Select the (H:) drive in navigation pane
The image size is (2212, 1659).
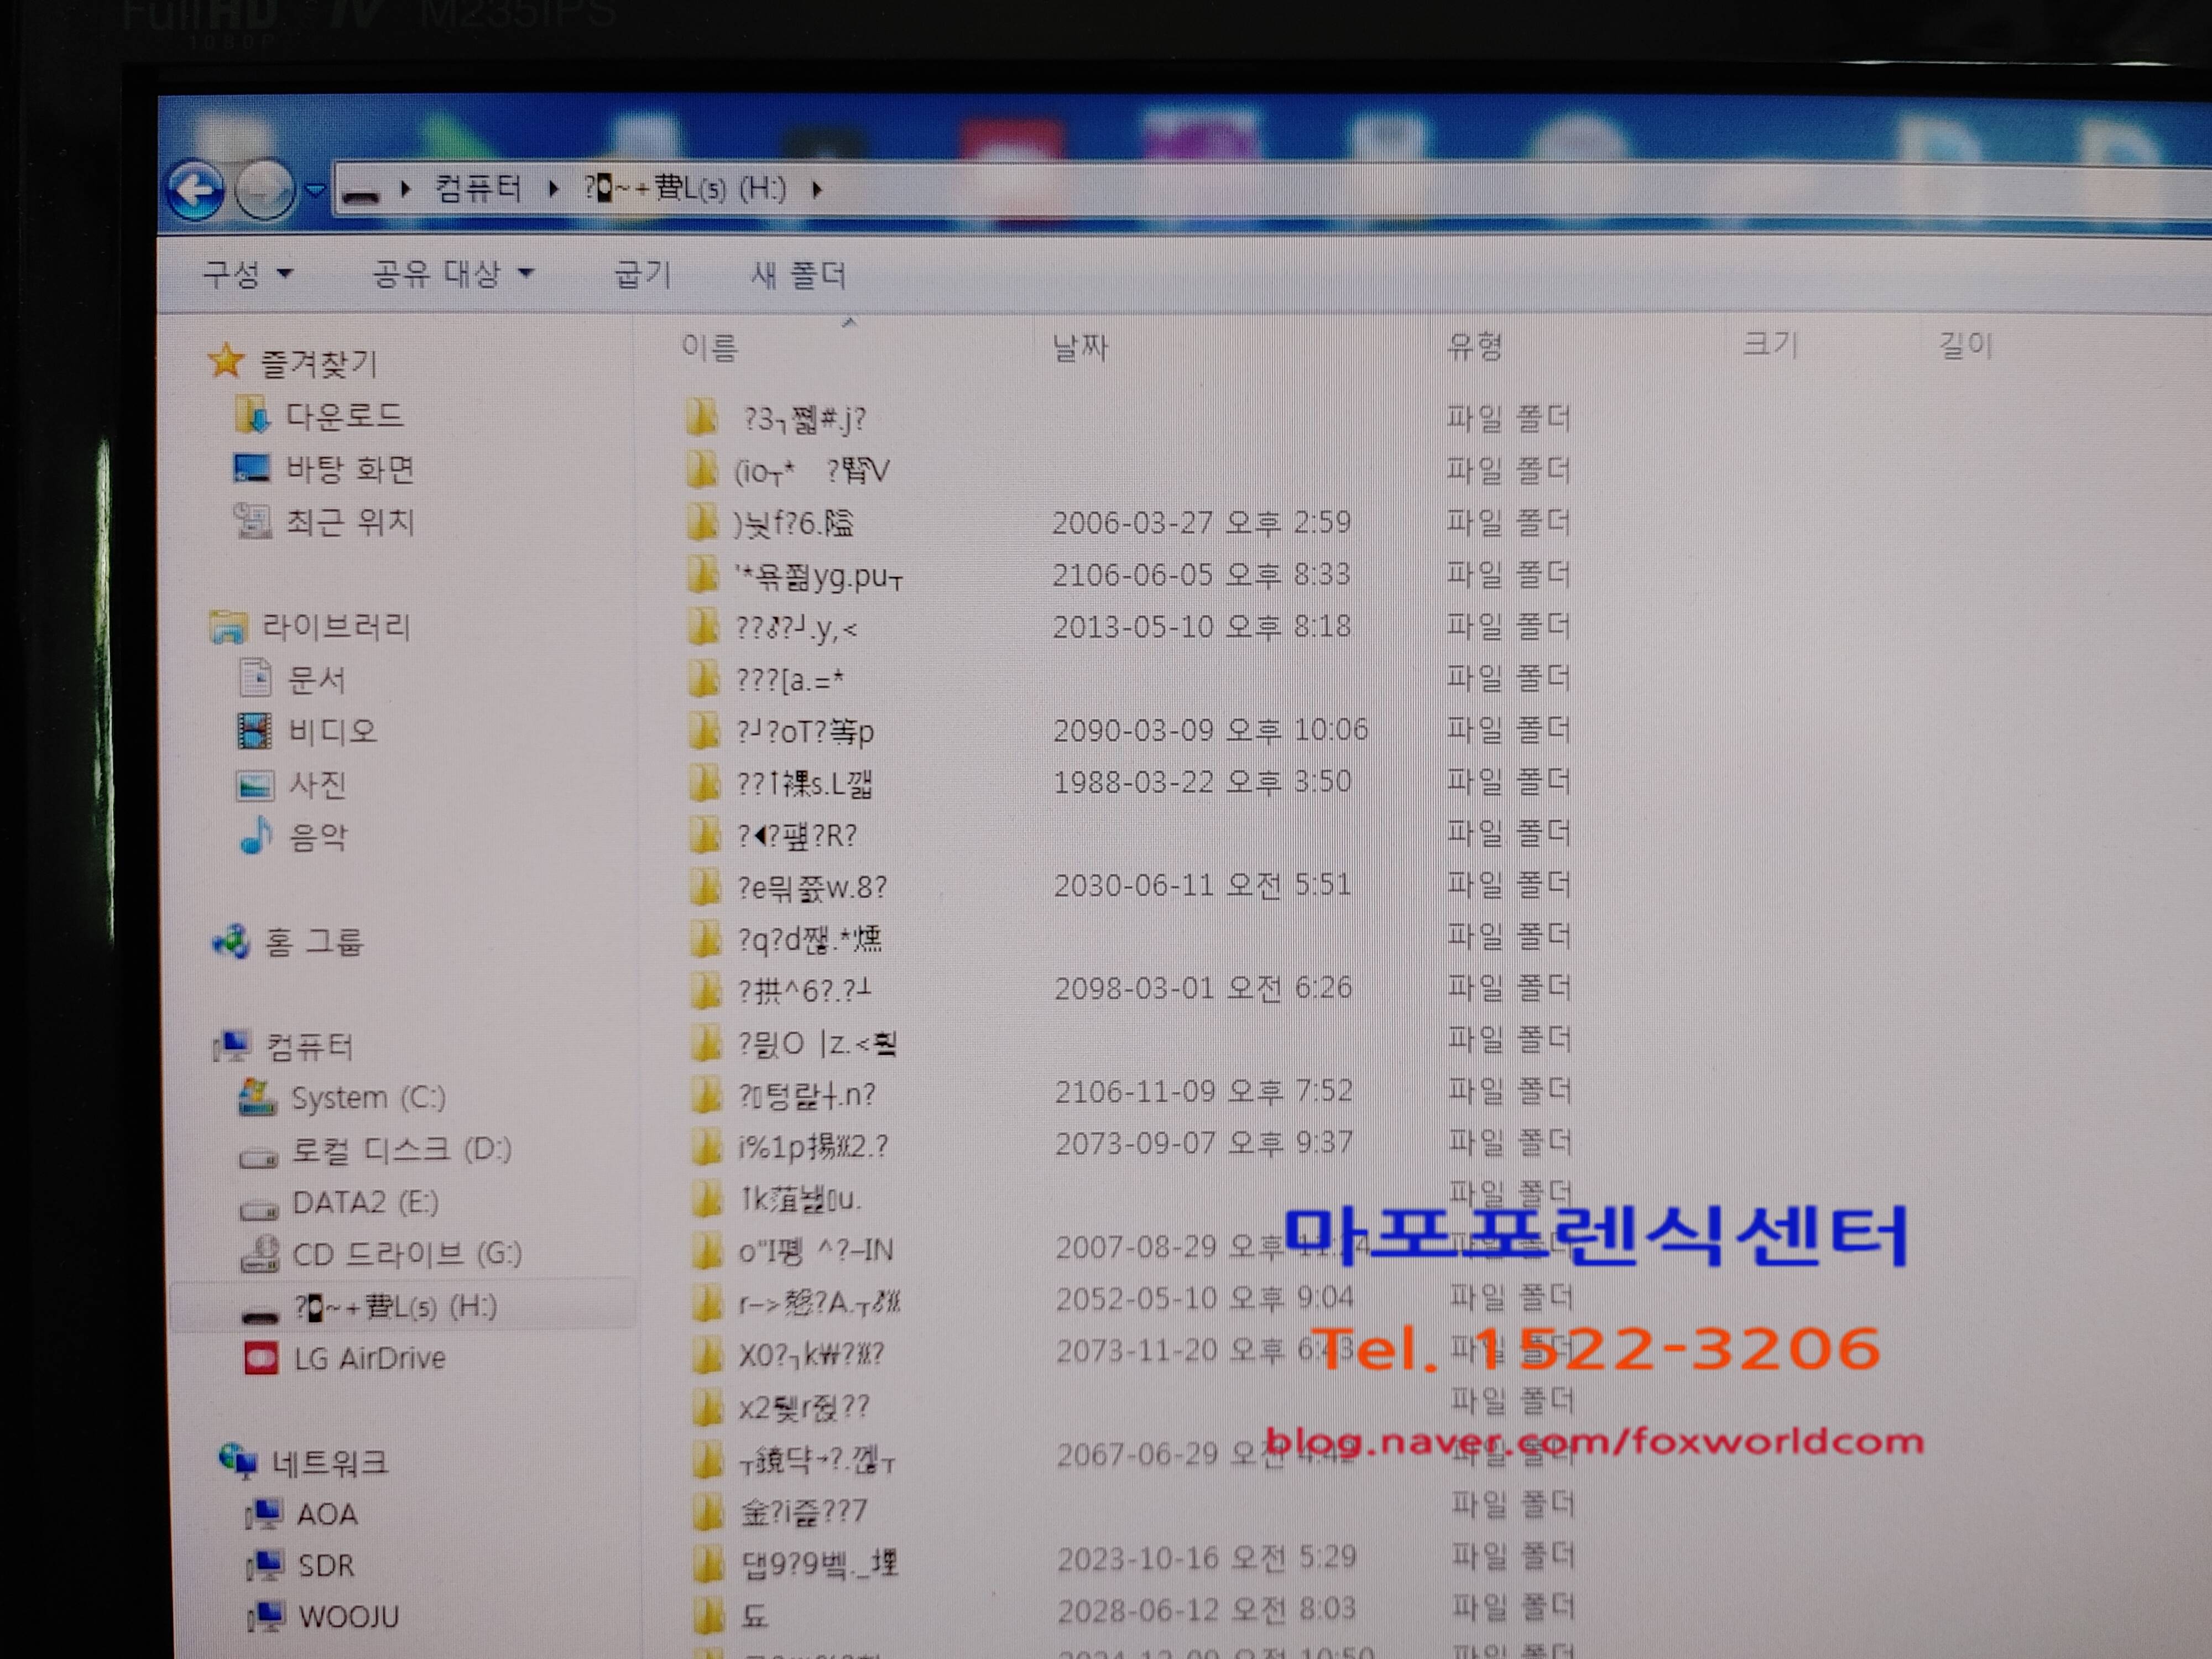click(x=395, y=1306)
